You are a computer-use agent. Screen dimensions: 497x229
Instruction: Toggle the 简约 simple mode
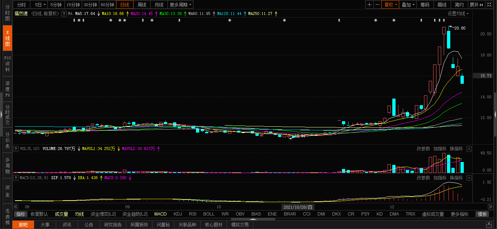(x=459, y=5)
